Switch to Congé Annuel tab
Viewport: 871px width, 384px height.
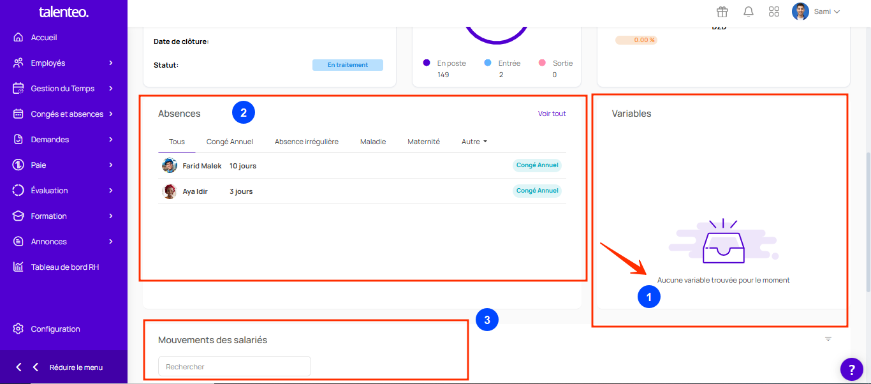point(230,142)
